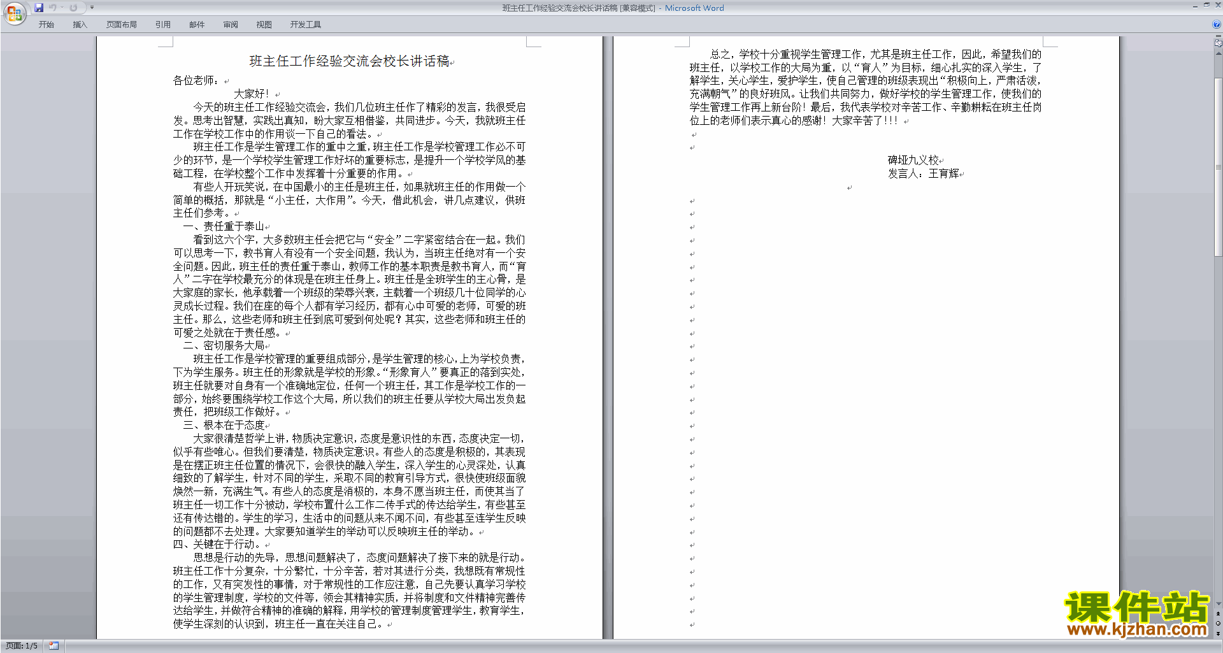Click the 页面: 1/5 status bar indicator

[x=22, y=646]
